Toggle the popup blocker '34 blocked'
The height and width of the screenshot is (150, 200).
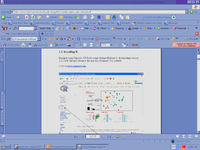coord(103,39)
